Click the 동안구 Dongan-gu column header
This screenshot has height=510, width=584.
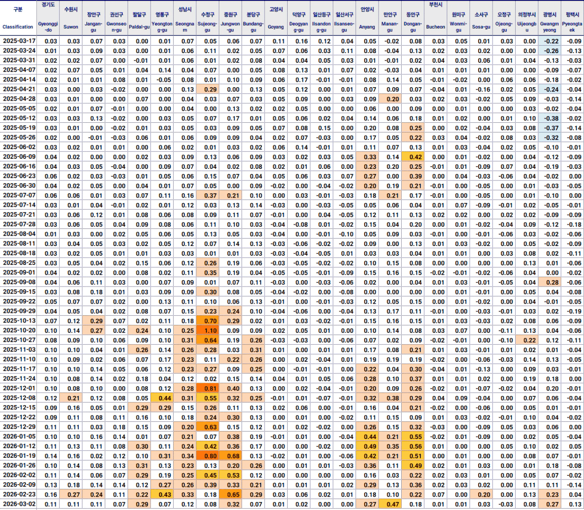pyautogui.click(x=413, y=18)
